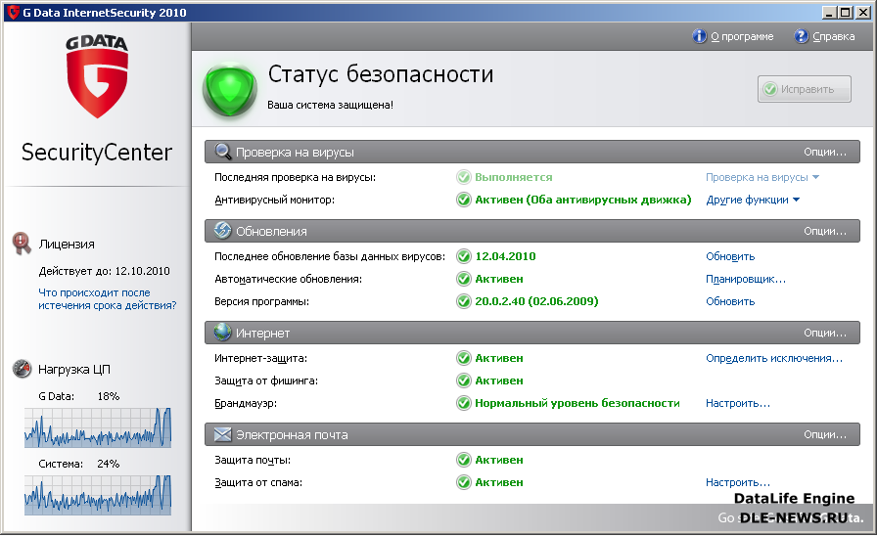This screenshot has width=877, height=537.
Task: Click the info icon next to О программе
Action: click(x=699, y=36)
